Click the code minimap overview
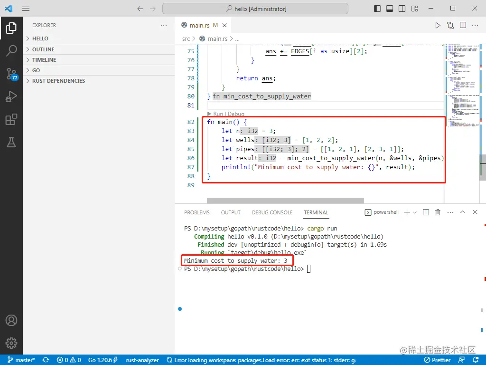The image size is (486, 365). click(463, 86)
